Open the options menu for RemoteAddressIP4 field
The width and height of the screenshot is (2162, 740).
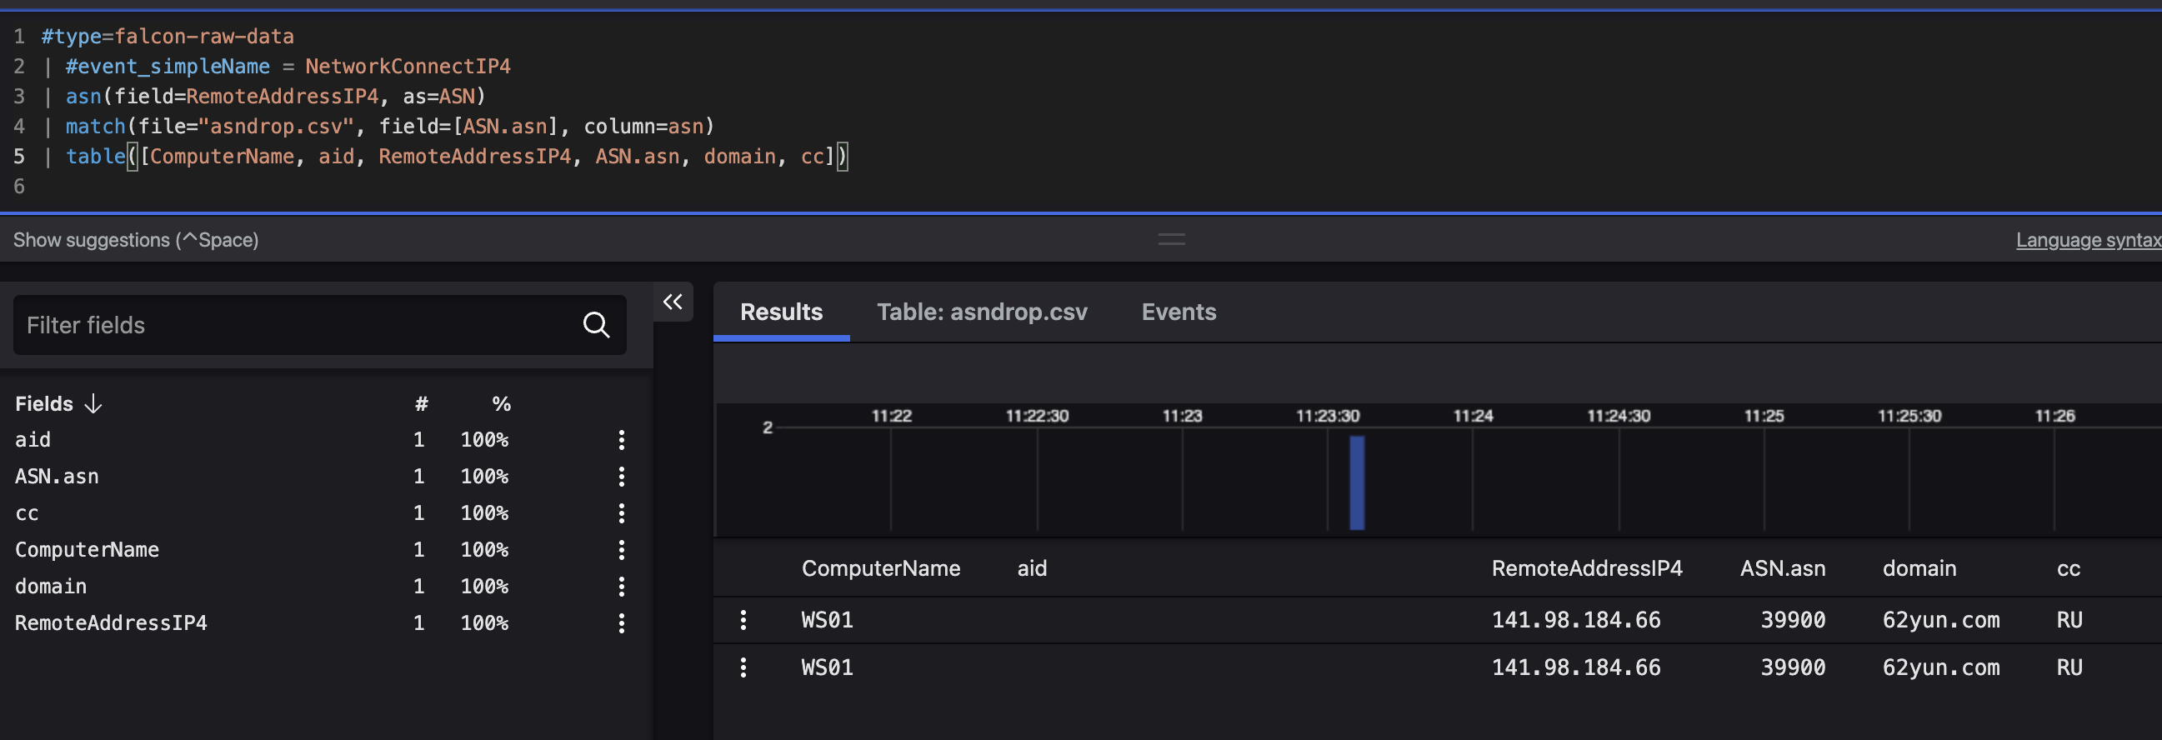(x=622, y=623)
